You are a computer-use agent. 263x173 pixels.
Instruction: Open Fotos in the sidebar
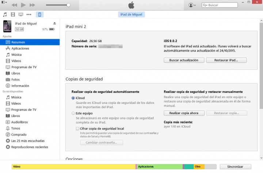pyautogui.click(x=30, y=79)
